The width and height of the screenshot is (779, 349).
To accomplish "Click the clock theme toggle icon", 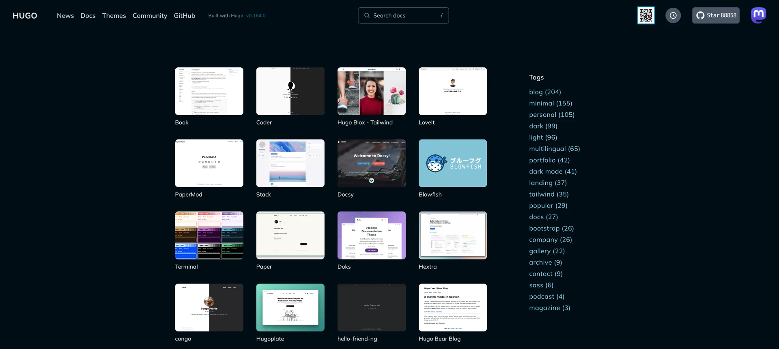I will 673,15.
